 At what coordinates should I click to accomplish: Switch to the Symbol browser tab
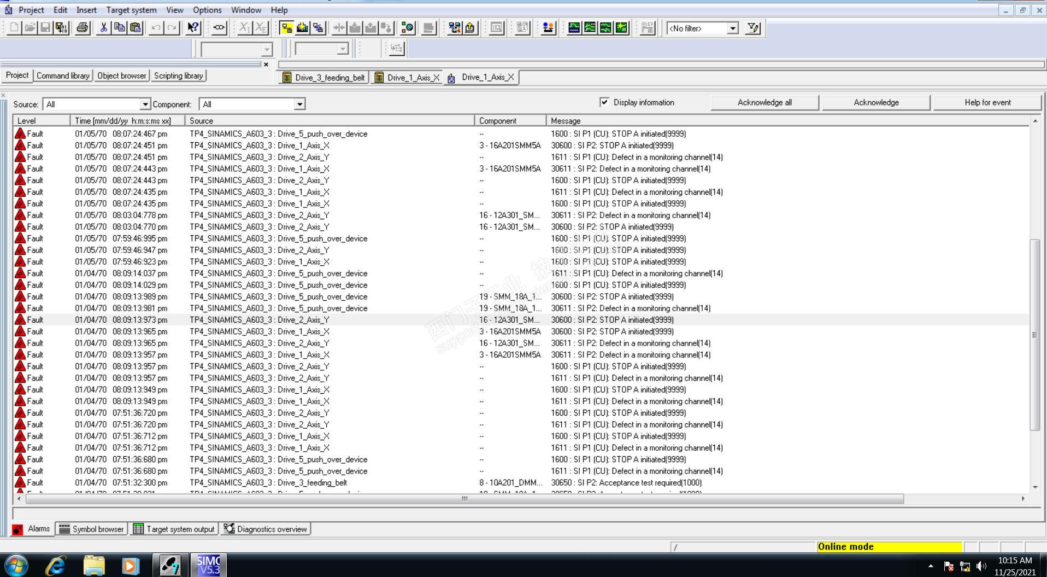92,529
